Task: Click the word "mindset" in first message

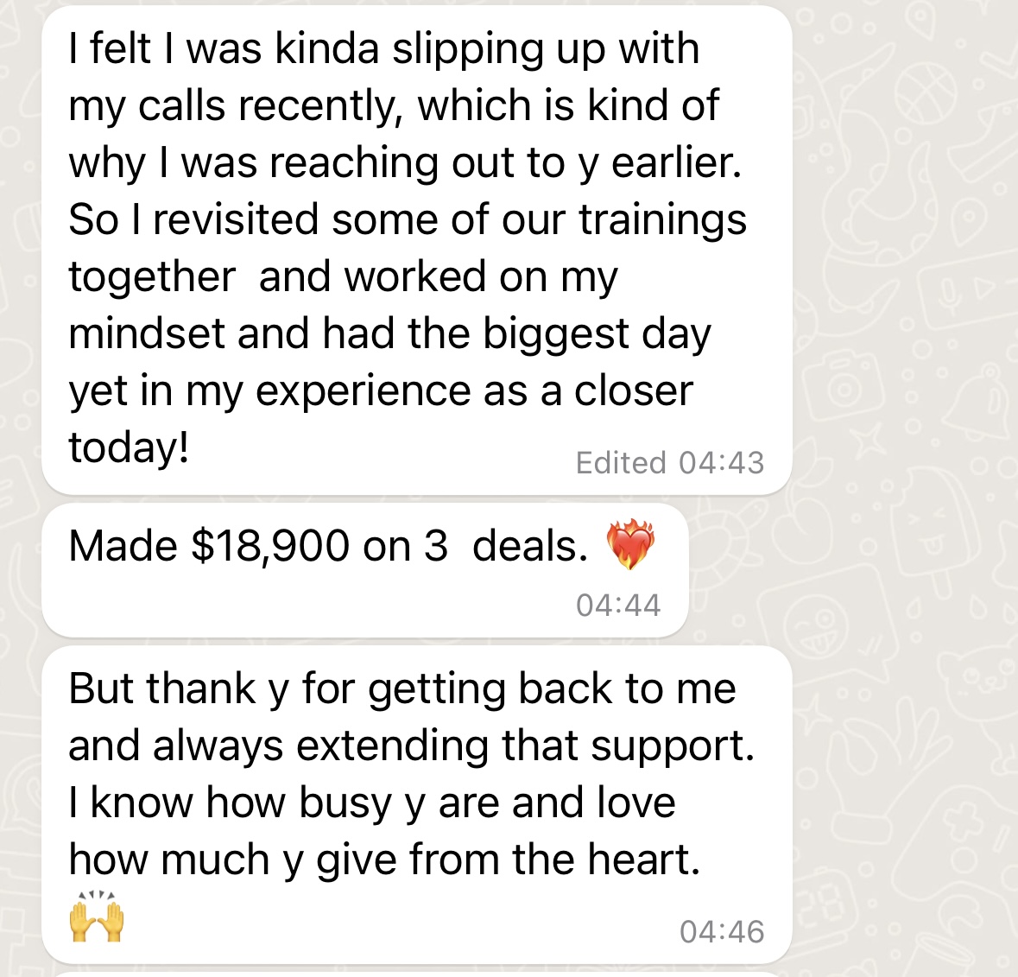Action: pos(148,334)
